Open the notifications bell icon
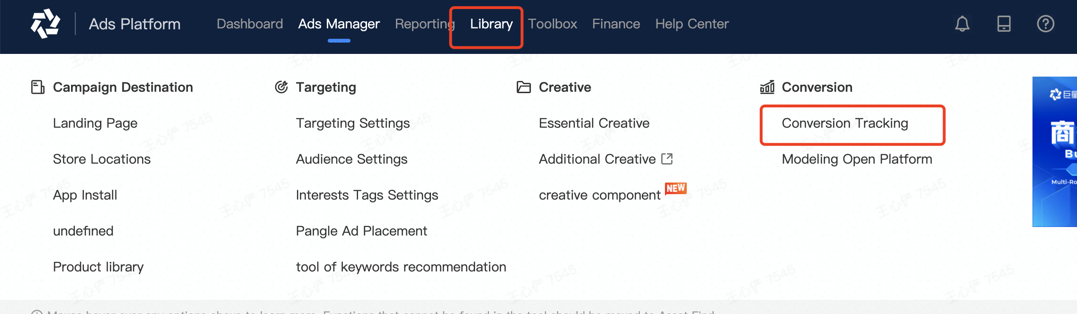The image size is (1077, 314). point(962,24)
